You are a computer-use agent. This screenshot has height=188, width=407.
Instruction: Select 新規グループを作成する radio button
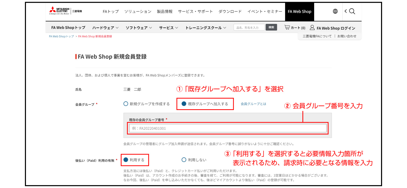[126, 104]
